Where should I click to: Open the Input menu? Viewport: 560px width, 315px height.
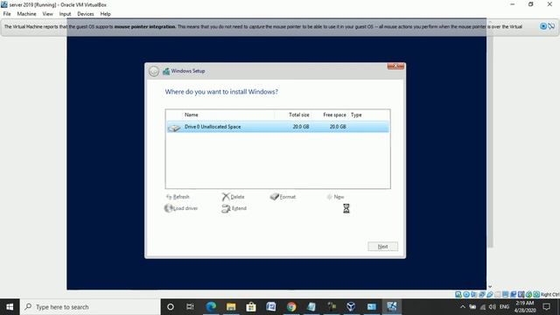click(x=65, y=14)
